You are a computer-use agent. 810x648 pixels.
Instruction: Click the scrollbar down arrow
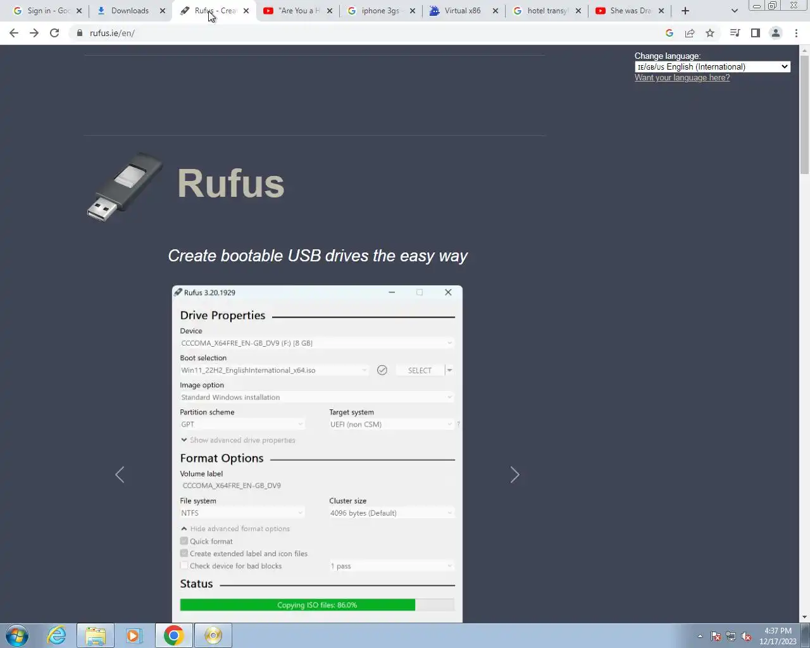pos(804,617)
